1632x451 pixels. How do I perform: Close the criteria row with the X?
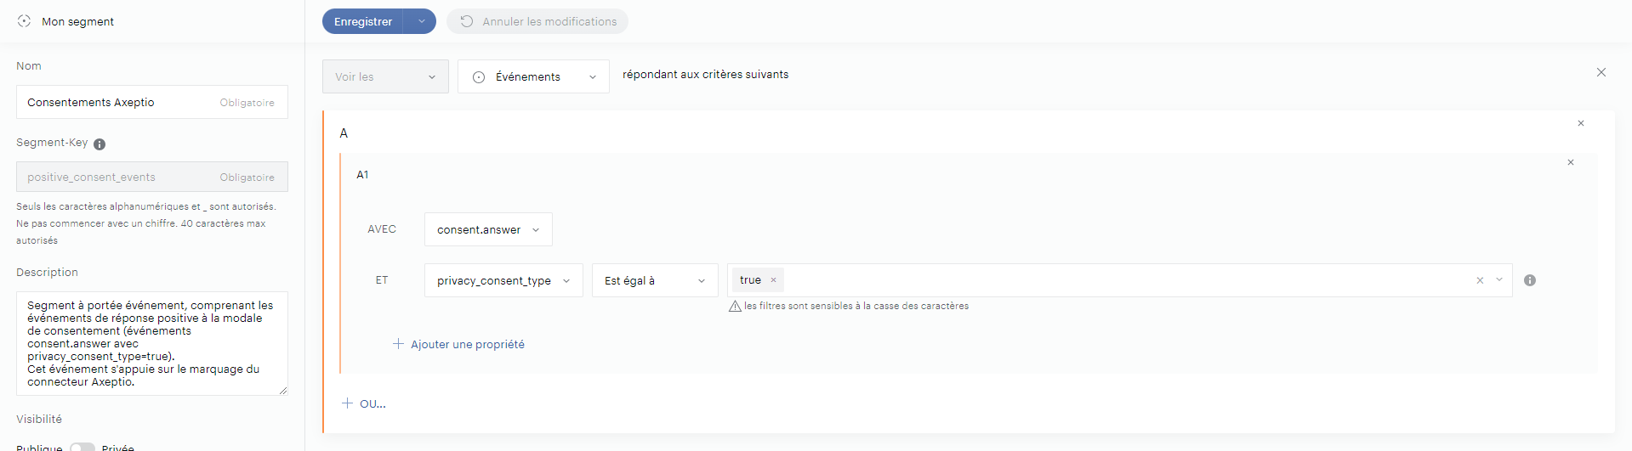(x=1601, y=73)
